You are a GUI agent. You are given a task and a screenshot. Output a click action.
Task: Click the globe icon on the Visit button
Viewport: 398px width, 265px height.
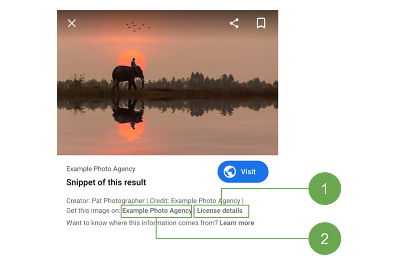point(230,172)
